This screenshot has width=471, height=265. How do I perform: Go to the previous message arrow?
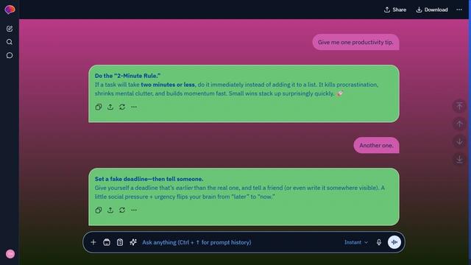point(459,124)
